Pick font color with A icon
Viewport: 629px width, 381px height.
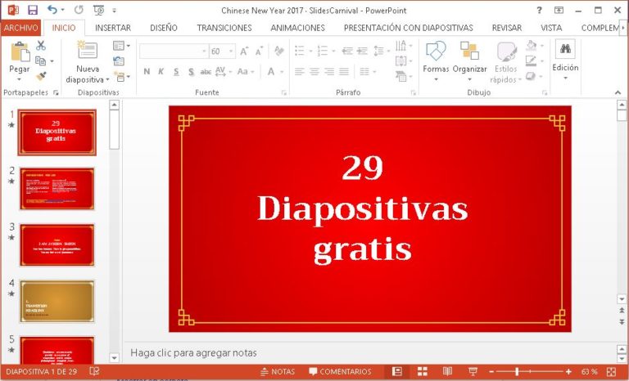point(271,72)
